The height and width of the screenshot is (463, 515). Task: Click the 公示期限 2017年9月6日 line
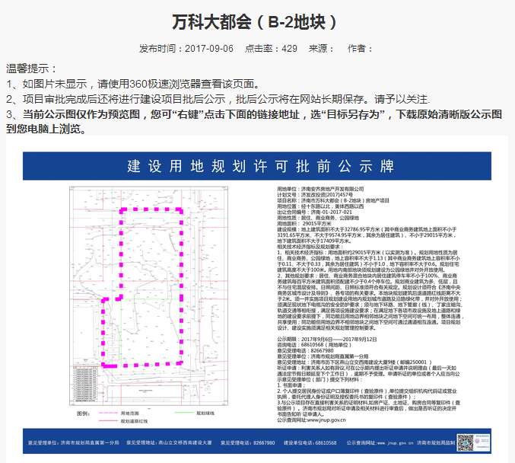[x=327, y=339]
